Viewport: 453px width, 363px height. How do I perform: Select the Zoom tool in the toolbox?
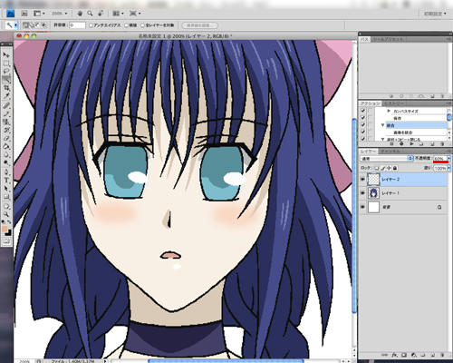tap(6, 214)
